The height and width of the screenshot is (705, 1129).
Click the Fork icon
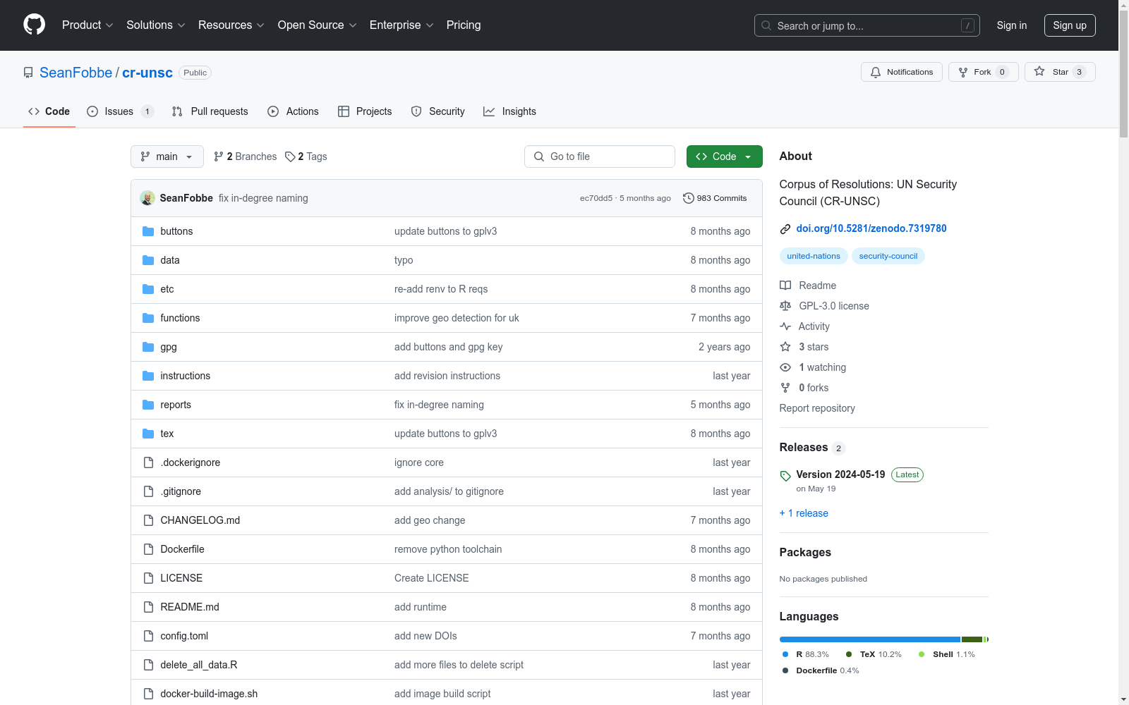coord(963,72)
